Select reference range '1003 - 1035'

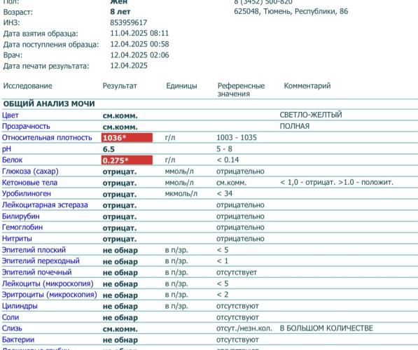click(x=237, y=137)
